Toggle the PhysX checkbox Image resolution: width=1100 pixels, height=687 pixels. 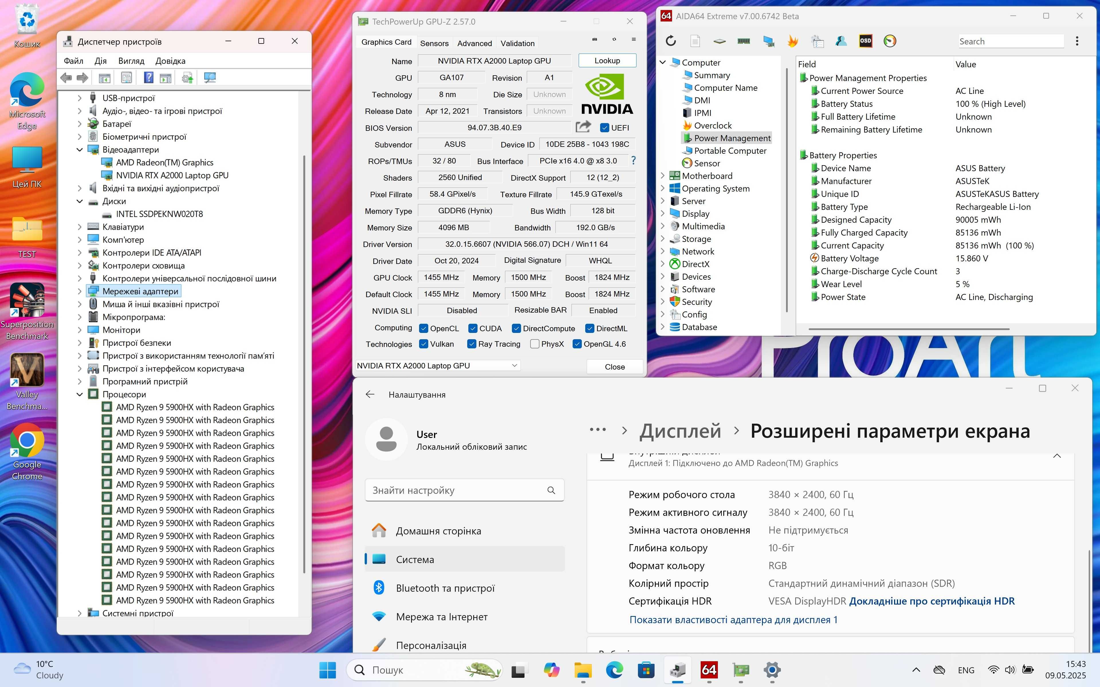(x=535, y=344)
